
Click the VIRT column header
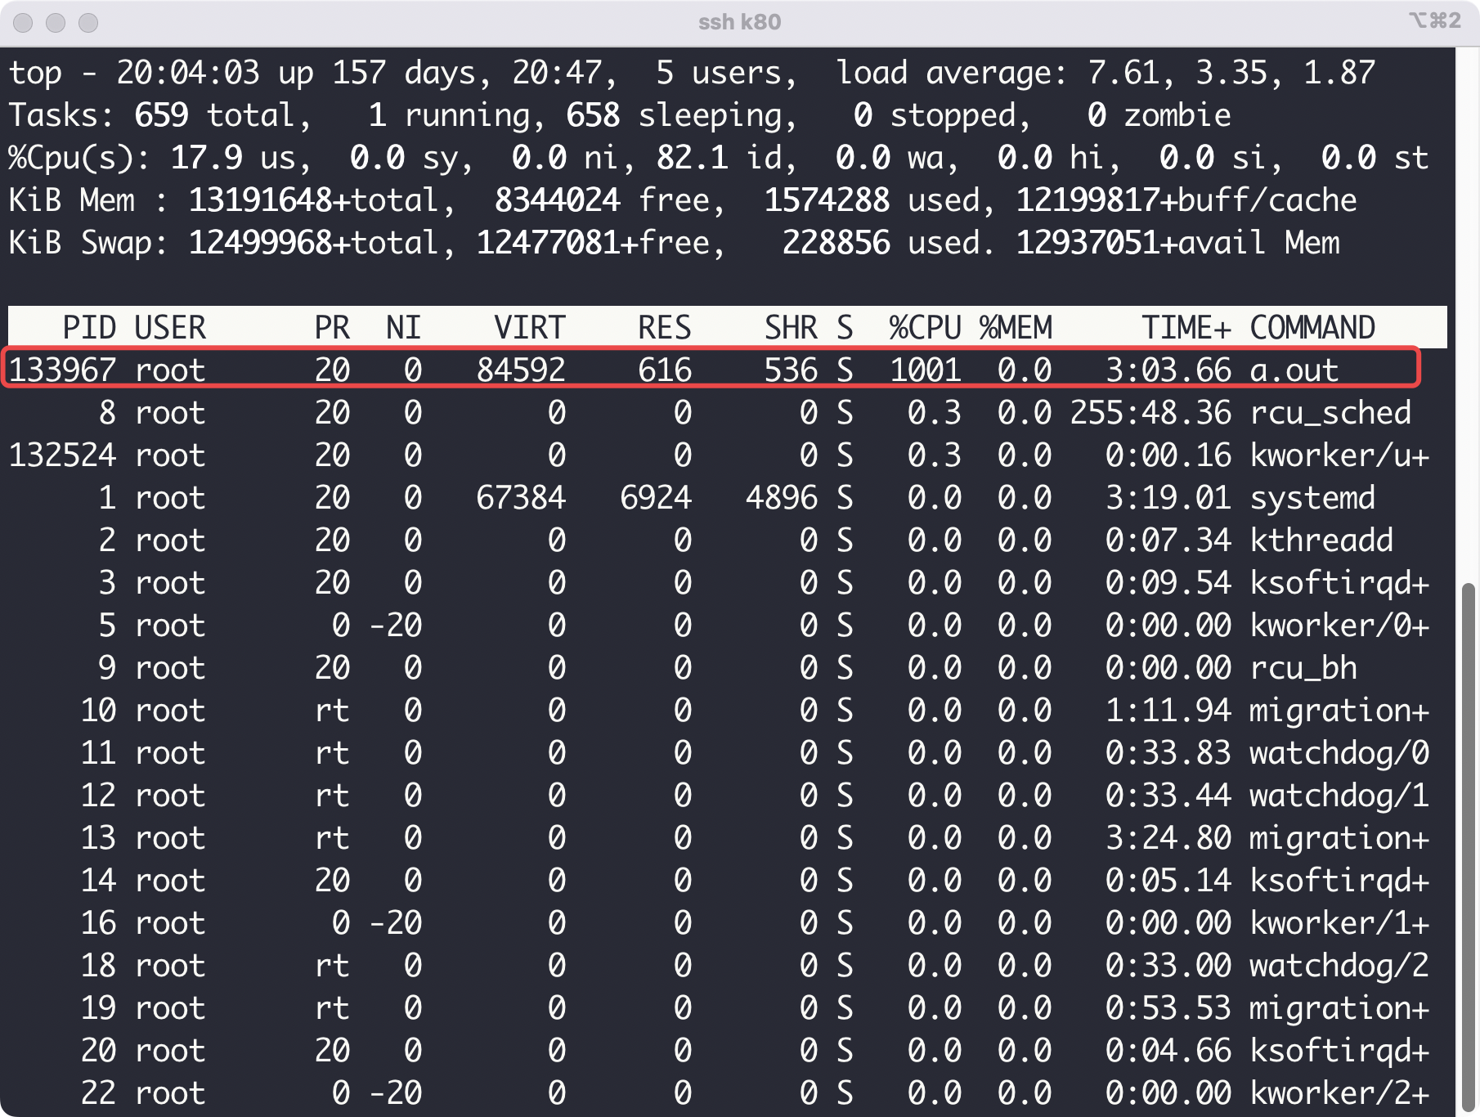pyautogui.click(x=528, y=327)
